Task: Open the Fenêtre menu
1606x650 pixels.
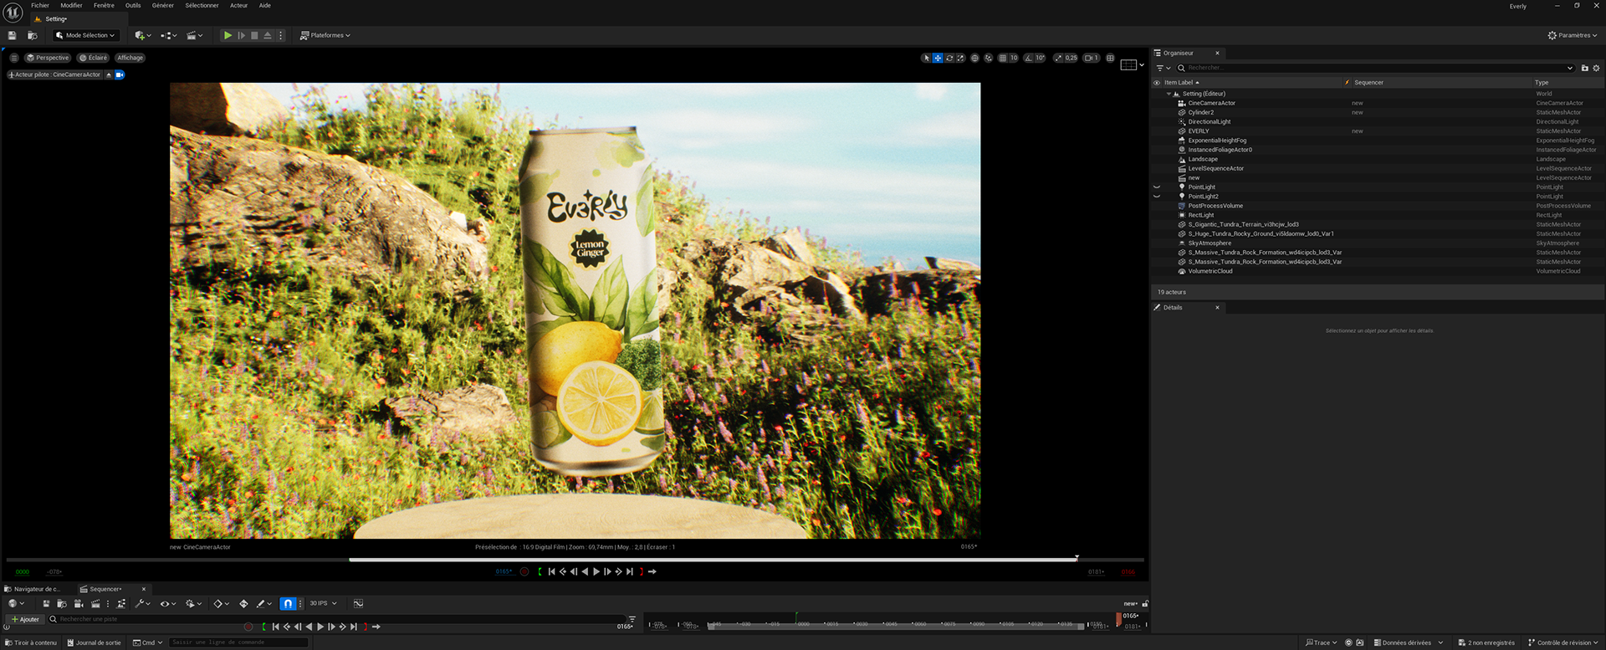Action: [x=104, y=5]
